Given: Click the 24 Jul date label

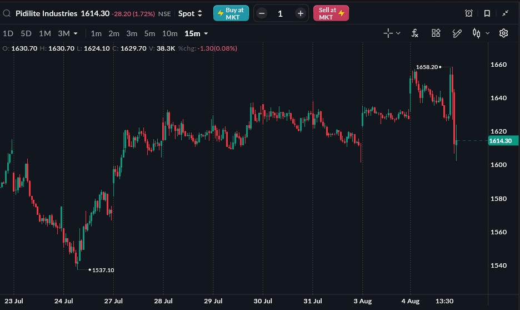Looking at the screenshot, I should [64, 301].
